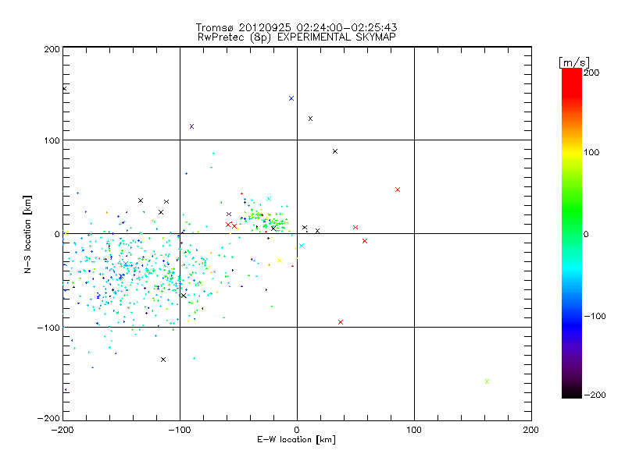Click the black bottom end of the colorbar
The image size is (625, 468).
(x=572, y=392)
